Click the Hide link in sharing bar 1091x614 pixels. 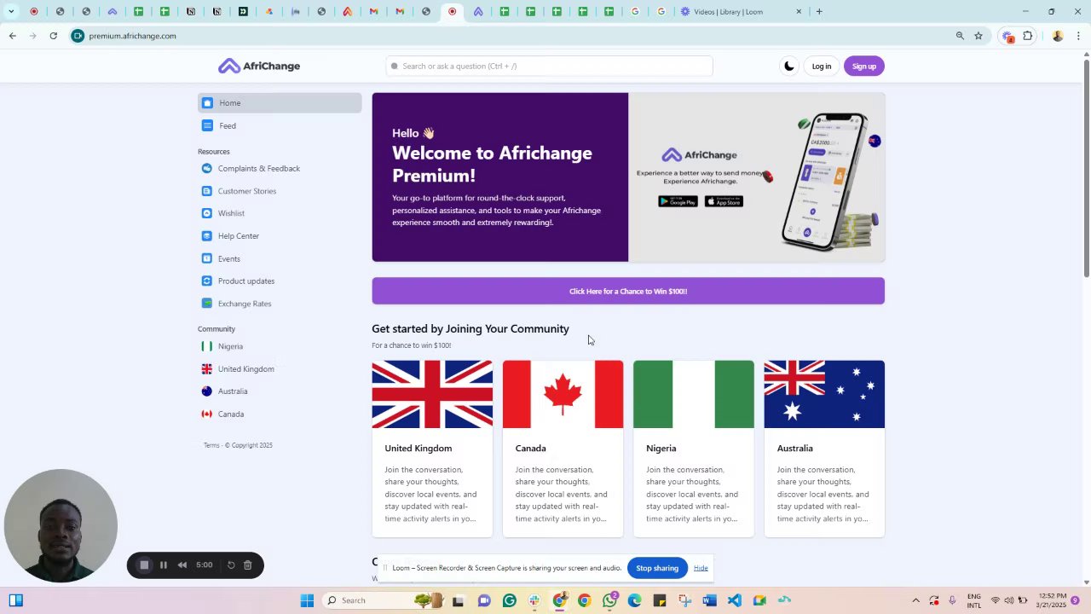click(x=701, y=568)
